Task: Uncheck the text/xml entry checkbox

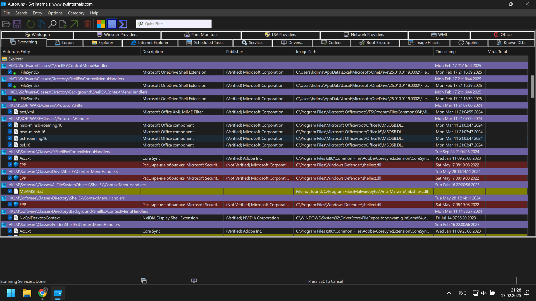Action: tap(10, 112)
